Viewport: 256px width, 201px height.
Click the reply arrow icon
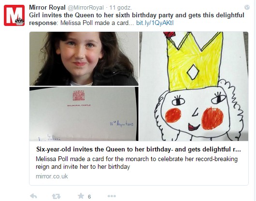(x=34, y=196)
